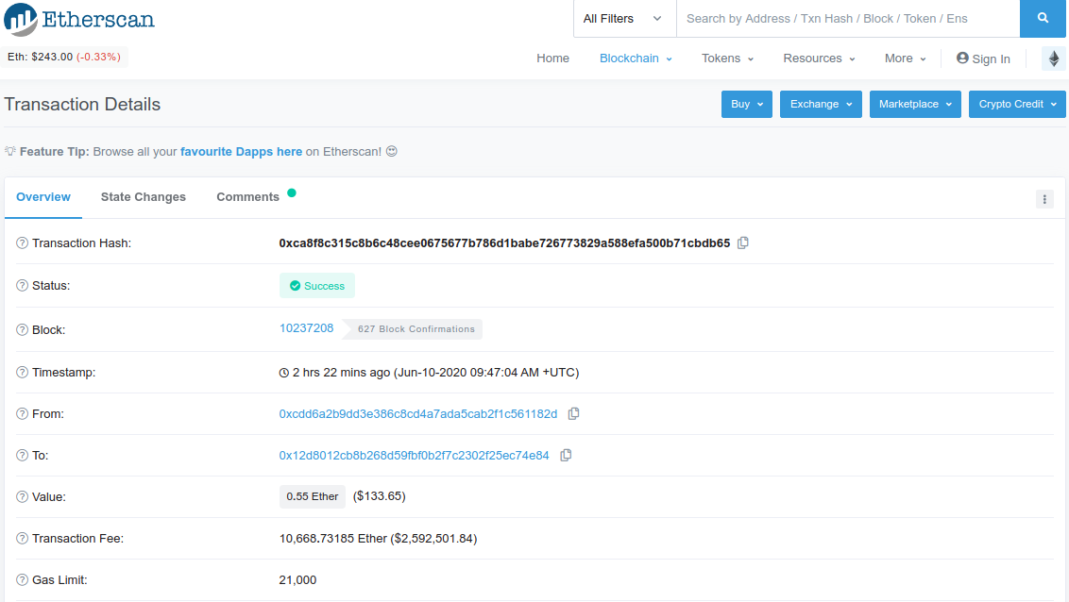Click the magnifier search button

pyautogui.click(x=1044, y=18)
